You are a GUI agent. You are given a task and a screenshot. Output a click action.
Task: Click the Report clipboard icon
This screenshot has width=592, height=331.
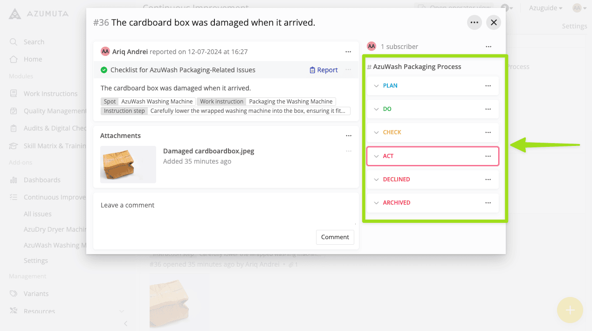312,70
